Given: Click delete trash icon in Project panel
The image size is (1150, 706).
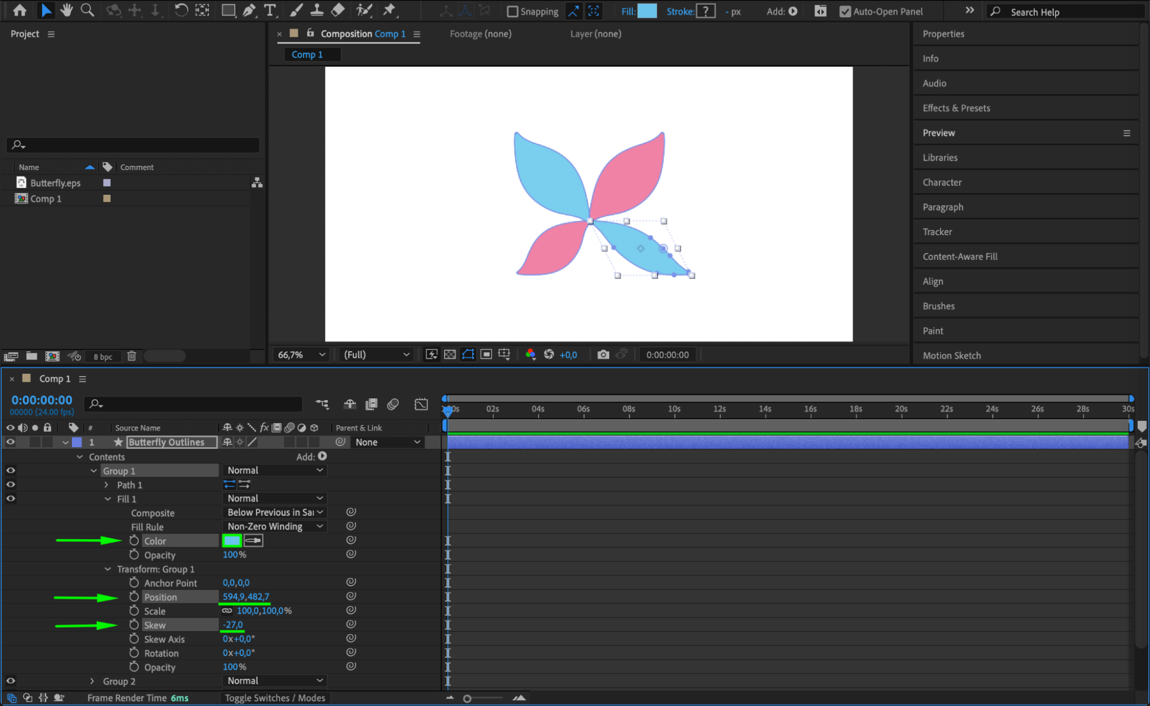Looking at the screenshot, I should [x=132, y=356].
